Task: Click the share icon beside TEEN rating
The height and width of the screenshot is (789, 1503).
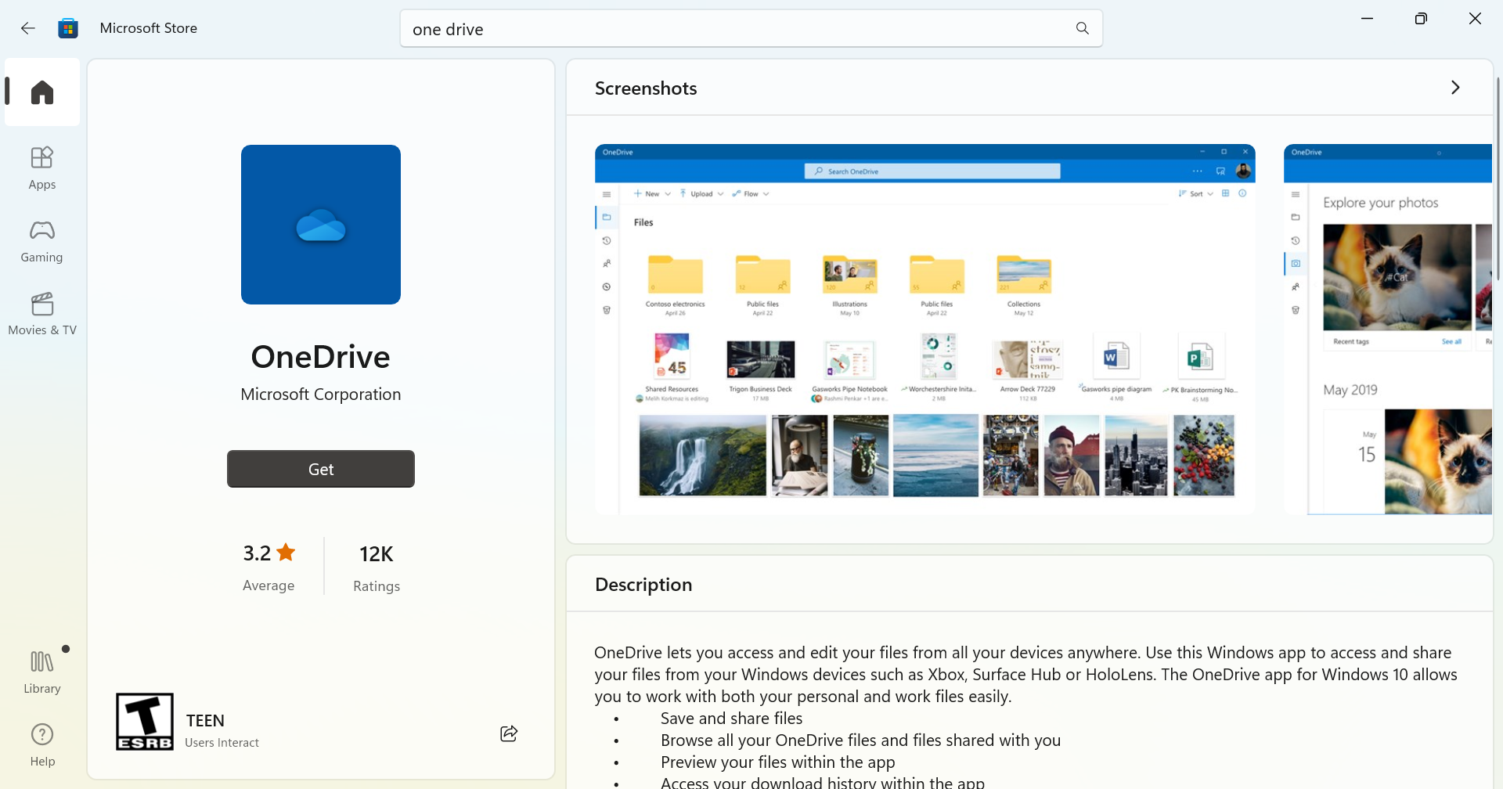Action: click(x=509, y=733)
